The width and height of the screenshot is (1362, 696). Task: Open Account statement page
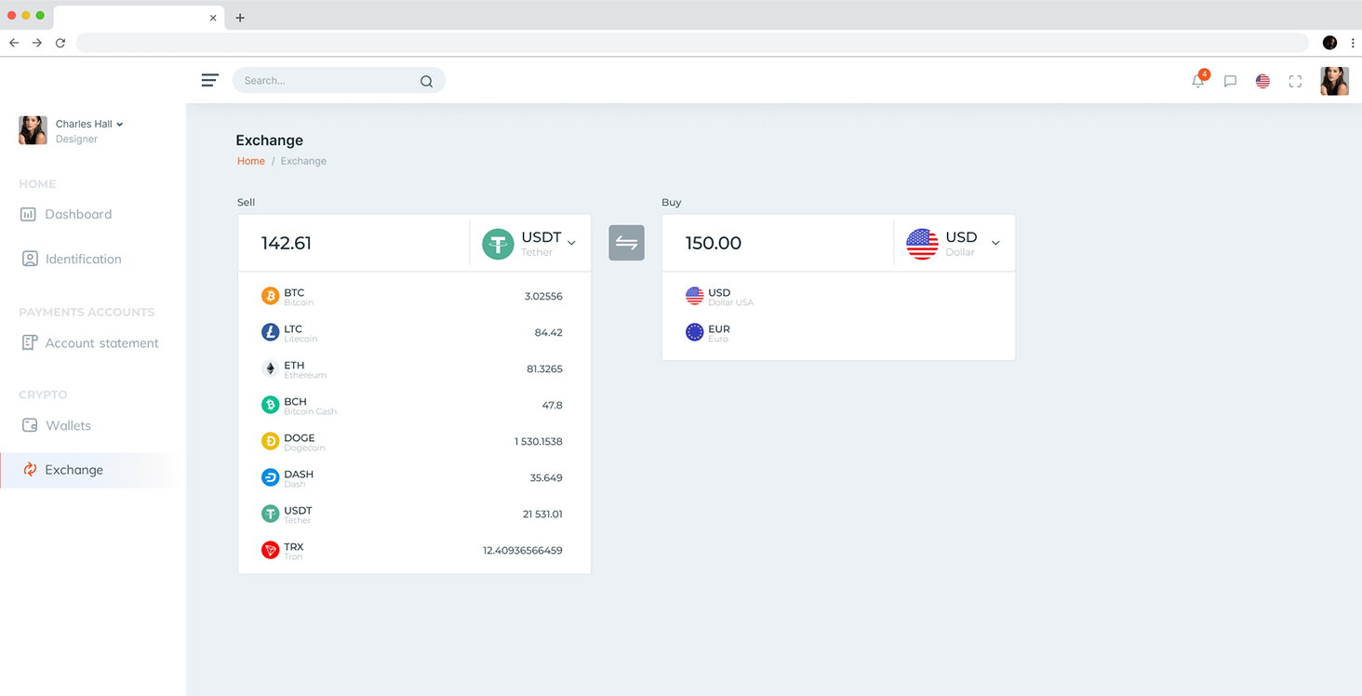tap(101, 343)
